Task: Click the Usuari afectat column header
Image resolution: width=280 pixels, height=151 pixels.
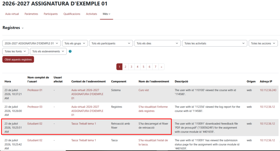Action: pos(58,80)
